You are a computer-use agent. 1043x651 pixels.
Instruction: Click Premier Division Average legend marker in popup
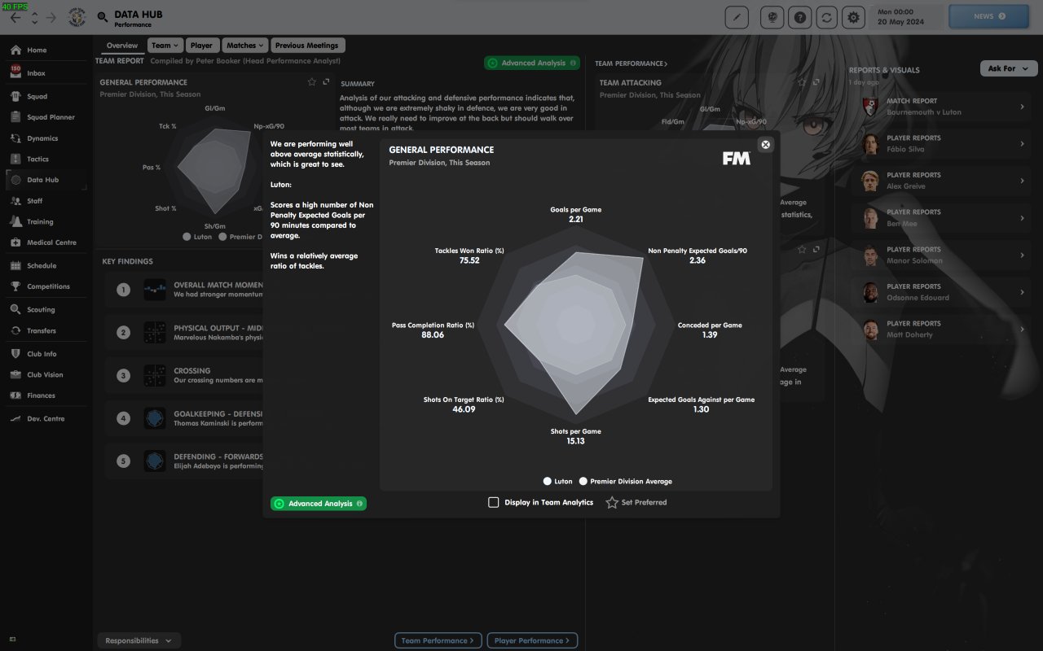coord(583,481)
